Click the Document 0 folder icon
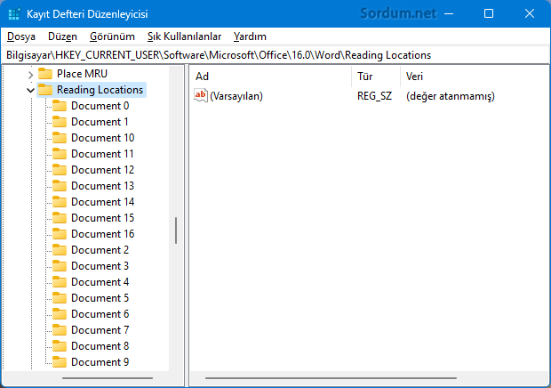This screenshot has width=551, height=388. click(60, 106)
